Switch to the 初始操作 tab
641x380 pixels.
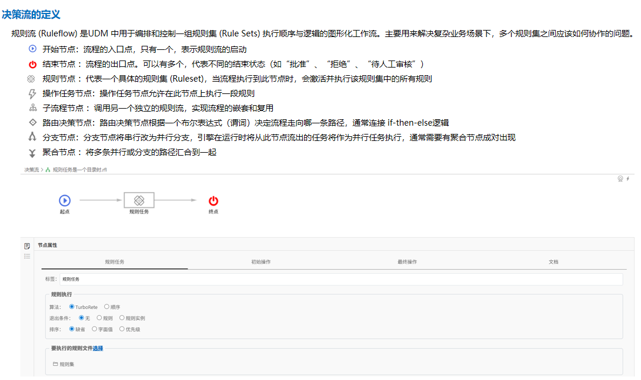pyautogui.click(x=261, y=261)
